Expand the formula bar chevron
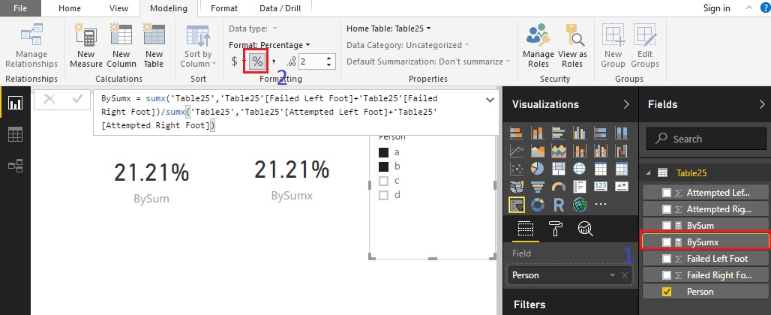The height and width of the screenshot is (315, 771). [x=490, y=100]
